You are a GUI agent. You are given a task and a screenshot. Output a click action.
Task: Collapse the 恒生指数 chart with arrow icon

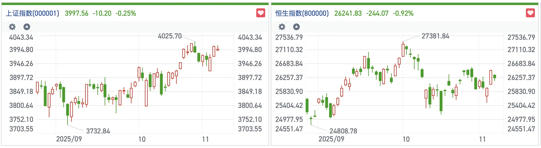pyautogui.click(x=296, y=27)
